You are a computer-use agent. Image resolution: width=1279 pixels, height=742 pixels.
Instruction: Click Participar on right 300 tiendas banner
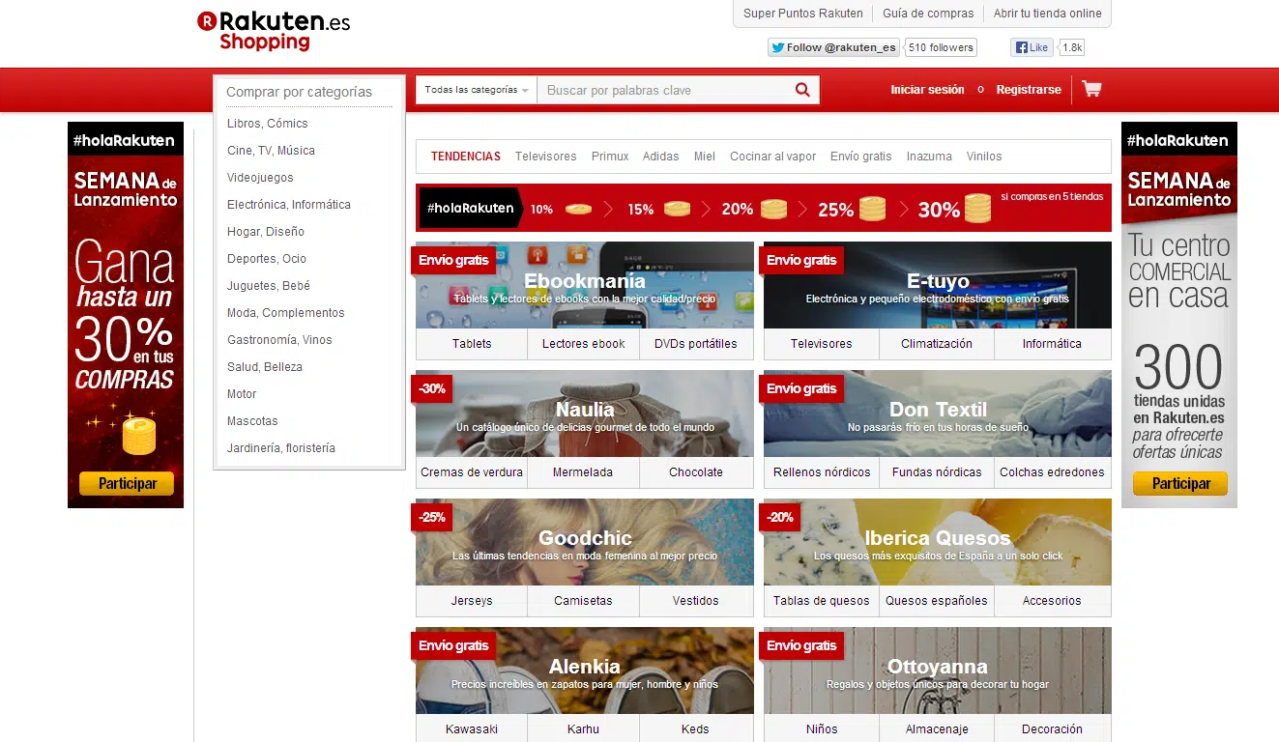pos(1180,484)
